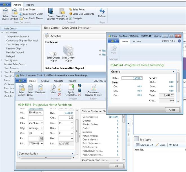The width and height of the screenshot is (186, 172).
Task: Select Partially Shipped in navigation pane
Action: [x=15, y=52]
